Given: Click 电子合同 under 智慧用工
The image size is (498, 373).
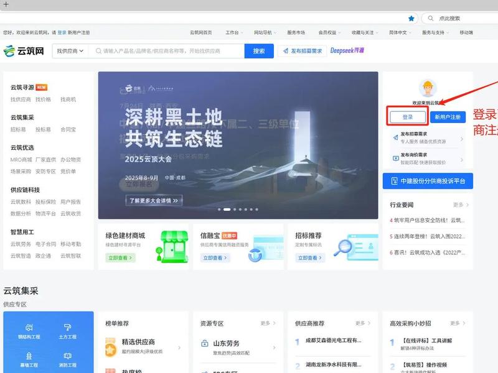Looking at the screenshot, I should pos(45,244).
